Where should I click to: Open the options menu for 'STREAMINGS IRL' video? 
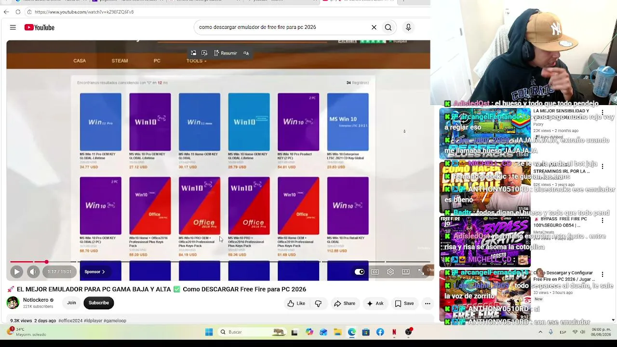pyautogui.click(x=603, y=167)
